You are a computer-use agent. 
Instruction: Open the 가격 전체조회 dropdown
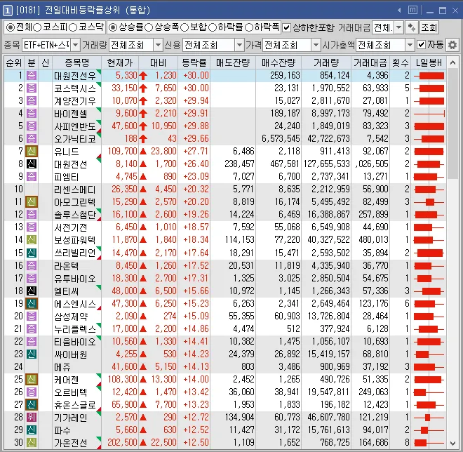coord(316,45)
